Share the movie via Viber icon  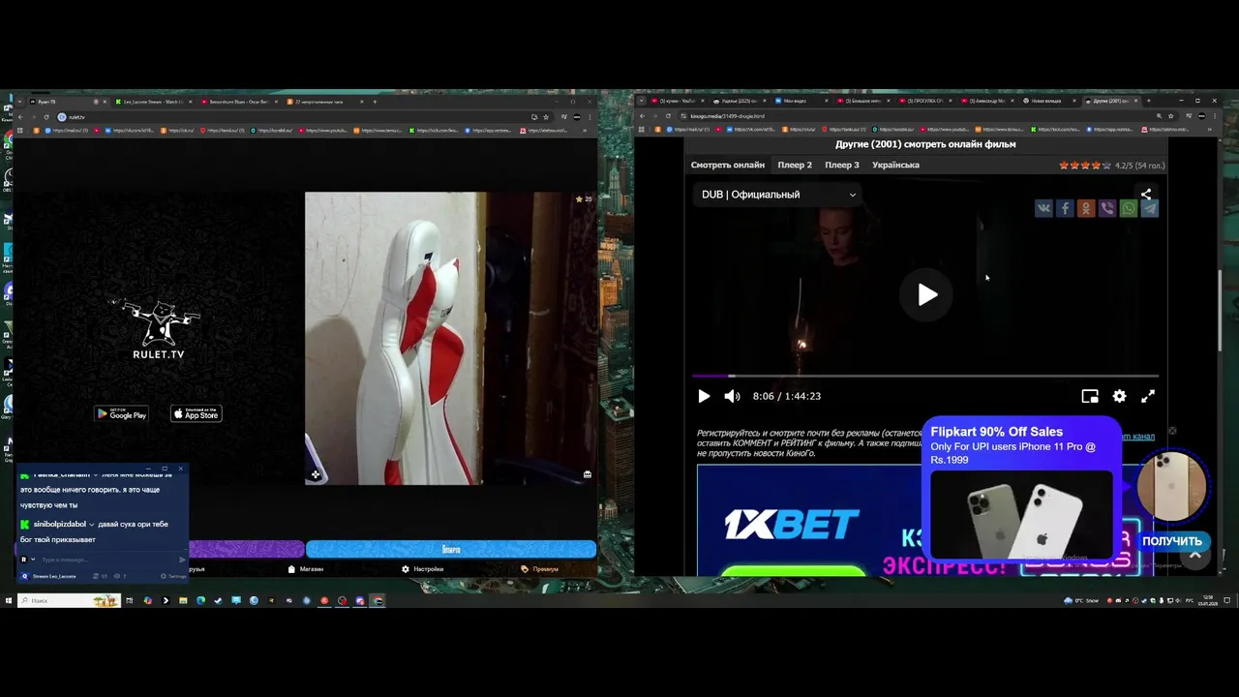point(1107,208)
